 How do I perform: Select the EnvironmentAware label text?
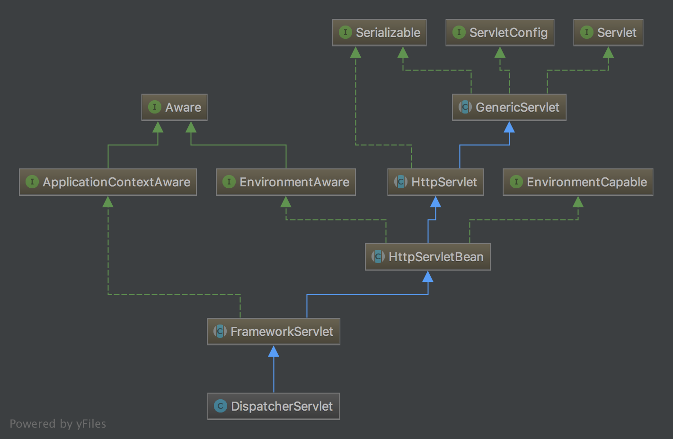point(294,182)
